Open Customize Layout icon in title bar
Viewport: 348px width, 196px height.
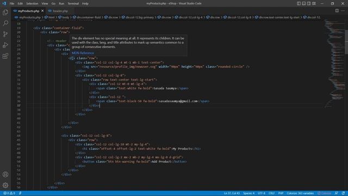pos(314,3)
